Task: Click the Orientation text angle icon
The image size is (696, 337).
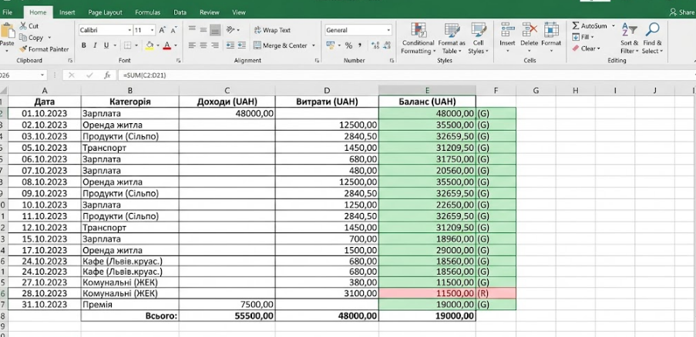Action: pos(230,30)
